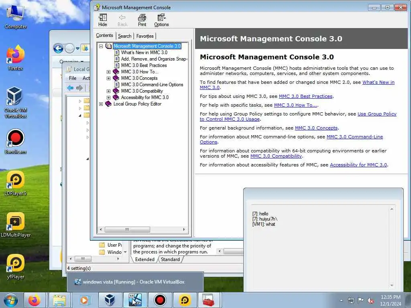Select the Standard tab in Group Policy window
This screenshot has width=411, height=308.
pyautogui.click(x=170, y=259)
